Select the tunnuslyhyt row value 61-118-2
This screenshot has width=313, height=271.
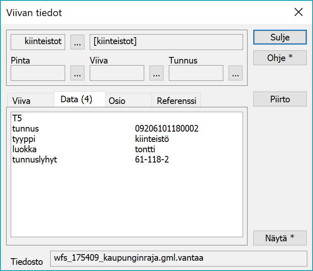coord(152,159)
